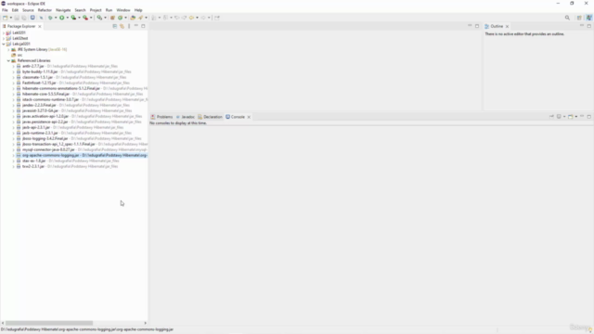
Task: Click the Run External Tools icon
Action: click(85, 18)
